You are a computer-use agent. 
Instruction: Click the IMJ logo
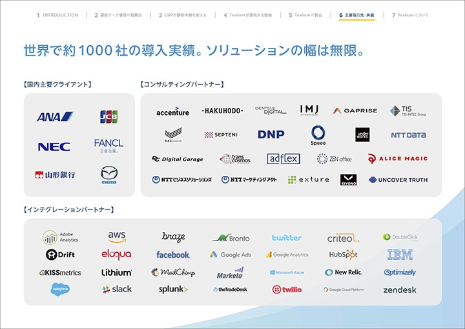coord(309,110)
